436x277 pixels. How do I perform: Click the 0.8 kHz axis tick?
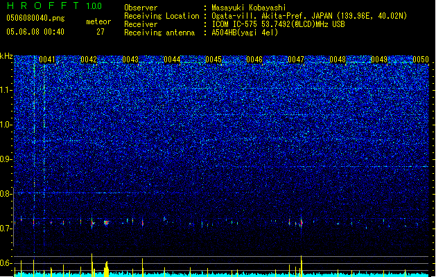(x=6, y=194)
